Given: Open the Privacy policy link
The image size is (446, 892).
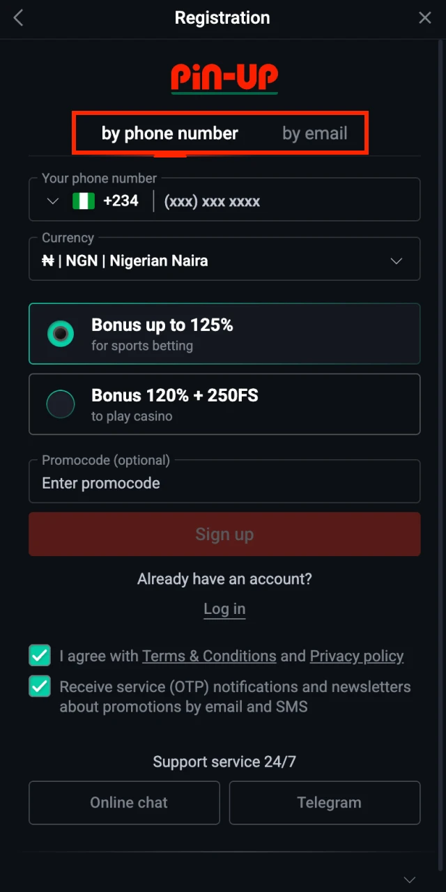Looking at the screenshot, I should coord(356,656).
